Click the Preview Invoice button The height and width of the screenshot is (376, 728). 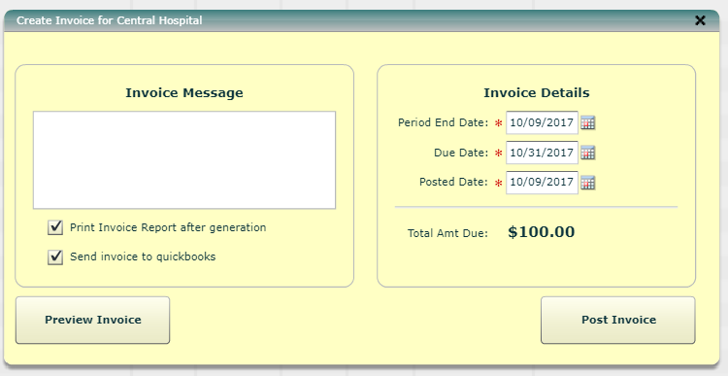[93, 321]
